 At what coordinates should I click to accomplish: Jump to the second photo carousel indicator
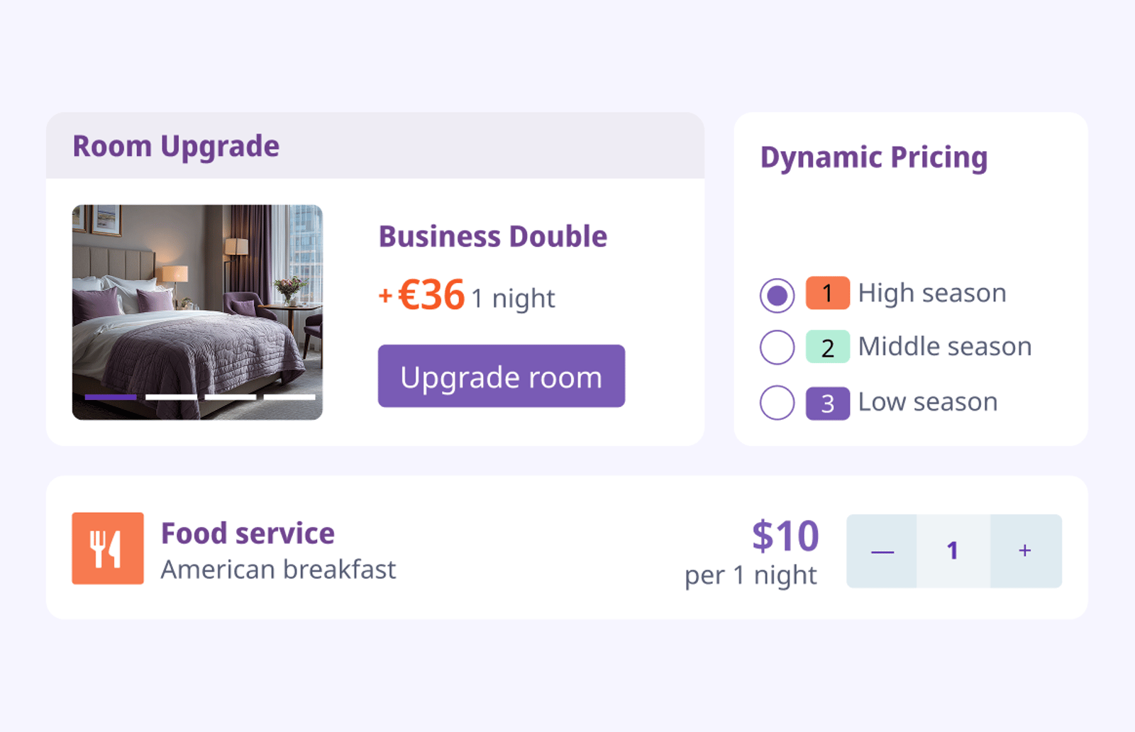(x=171, y=397)
